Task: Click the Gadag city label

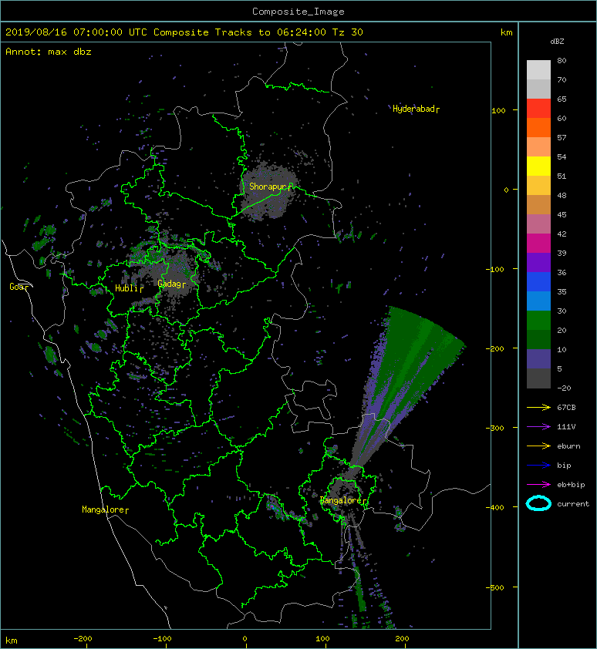Action: click(171, 284)
